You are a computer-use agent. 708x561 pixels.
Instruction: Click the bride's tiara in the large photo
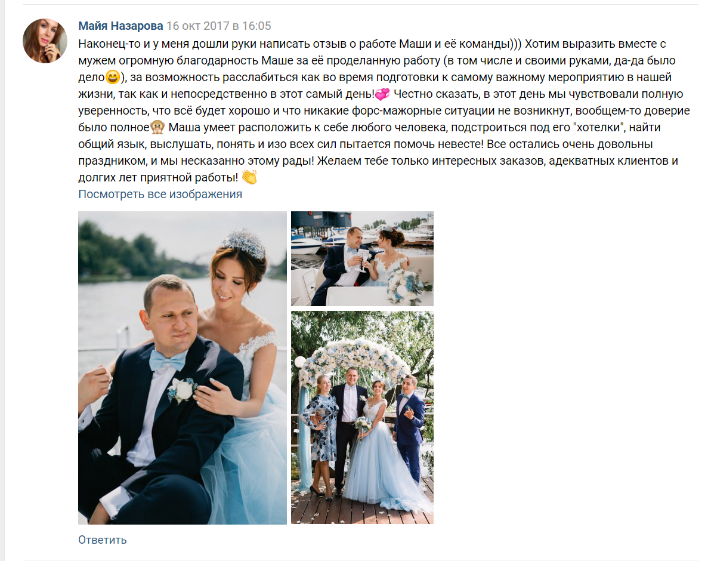(x=243, y=242)
